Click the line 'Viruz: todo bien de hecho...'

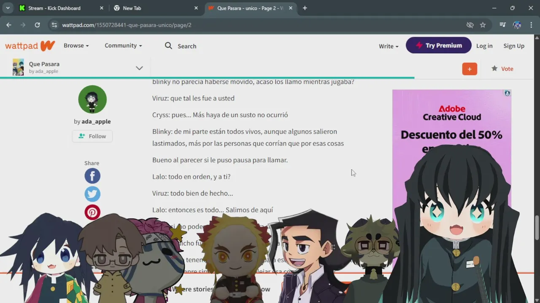click(192, 193)
